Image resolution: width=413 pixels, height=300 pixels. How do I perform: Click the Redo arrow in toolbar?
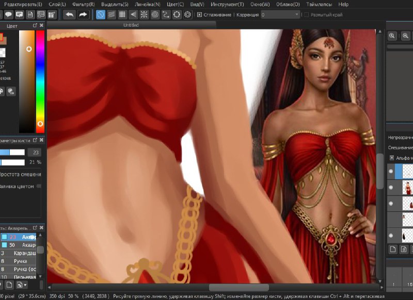click(x=83, y=14)
